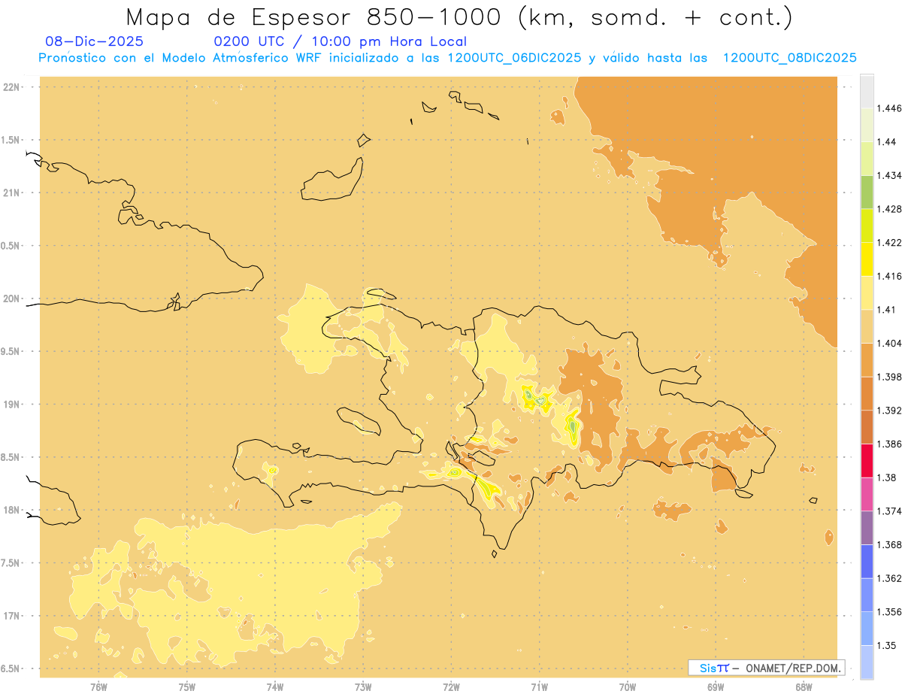Image resolution: width=902 pixels, height=697 pixels.
Task: Click the bright yellow legend swatch between 1.416 and 1.422
Action: coord(867,259)
